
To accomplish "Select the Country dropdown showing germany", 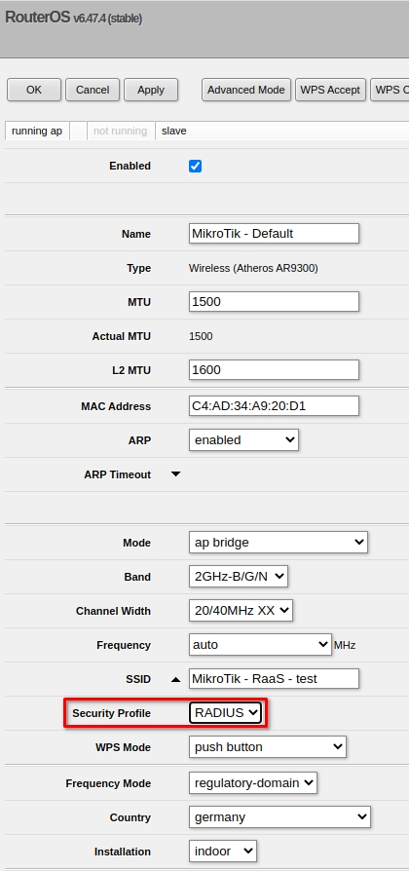I will click(279, 817).
